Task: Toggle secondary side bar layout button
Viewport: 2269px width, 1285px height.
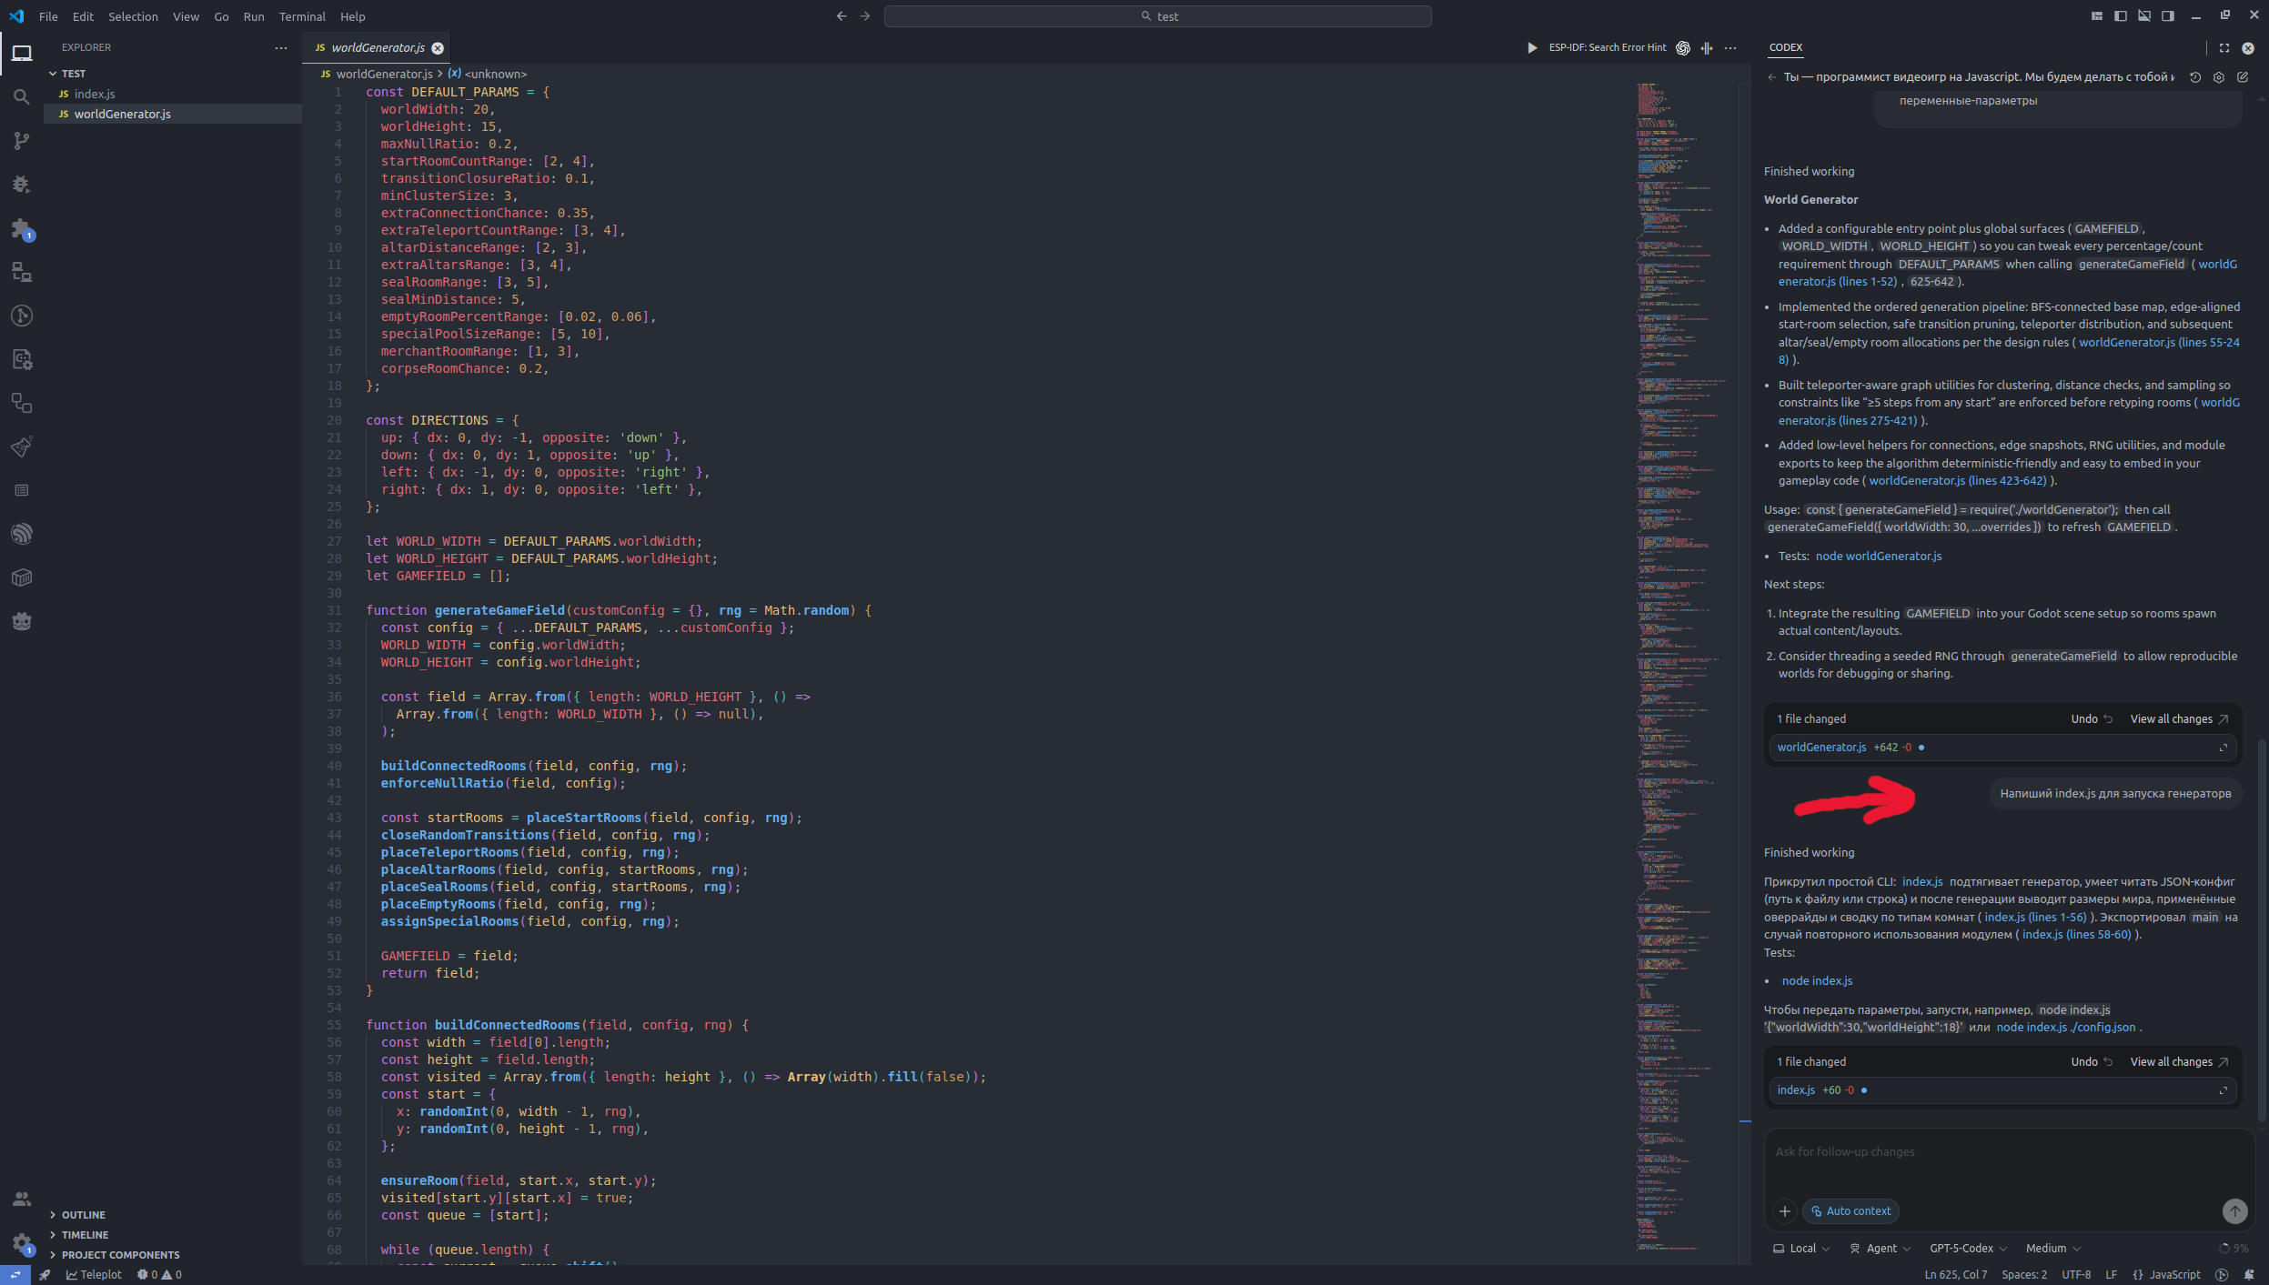Action: [2168, 15]
